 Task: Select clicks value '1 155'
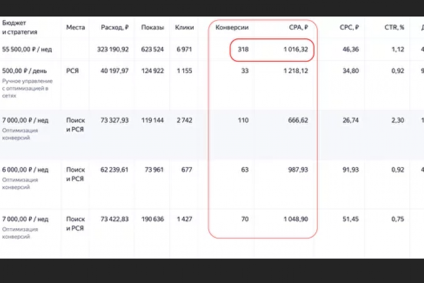click(x=184, y=71)
